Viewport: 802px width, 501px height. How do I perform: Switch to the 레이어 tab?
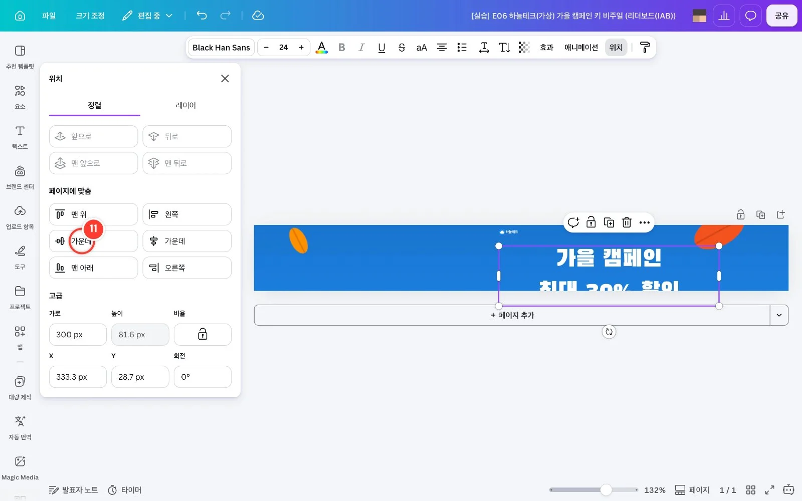(186, 105)
